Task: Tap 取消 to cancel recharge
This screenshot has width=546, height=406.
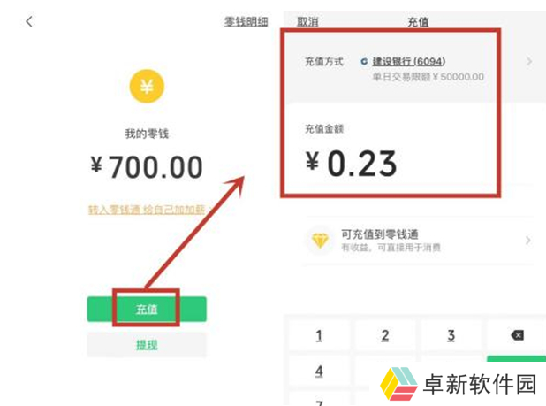Action: [x=307, y=21]
